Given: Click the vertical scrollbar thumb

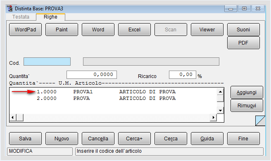Looking at the screenshot, I should point(220,98).
